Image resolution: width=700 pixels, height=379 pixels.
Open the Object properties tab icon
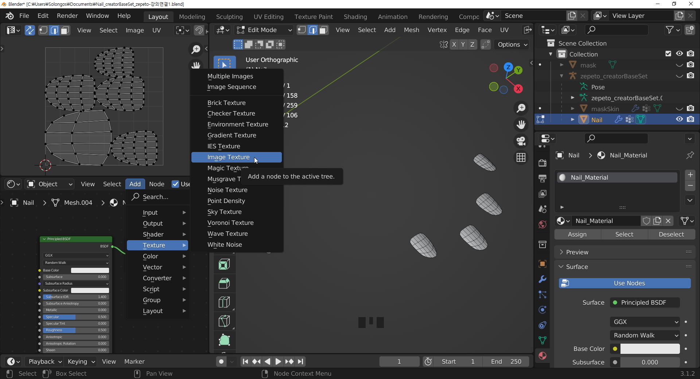coord(542,264)
